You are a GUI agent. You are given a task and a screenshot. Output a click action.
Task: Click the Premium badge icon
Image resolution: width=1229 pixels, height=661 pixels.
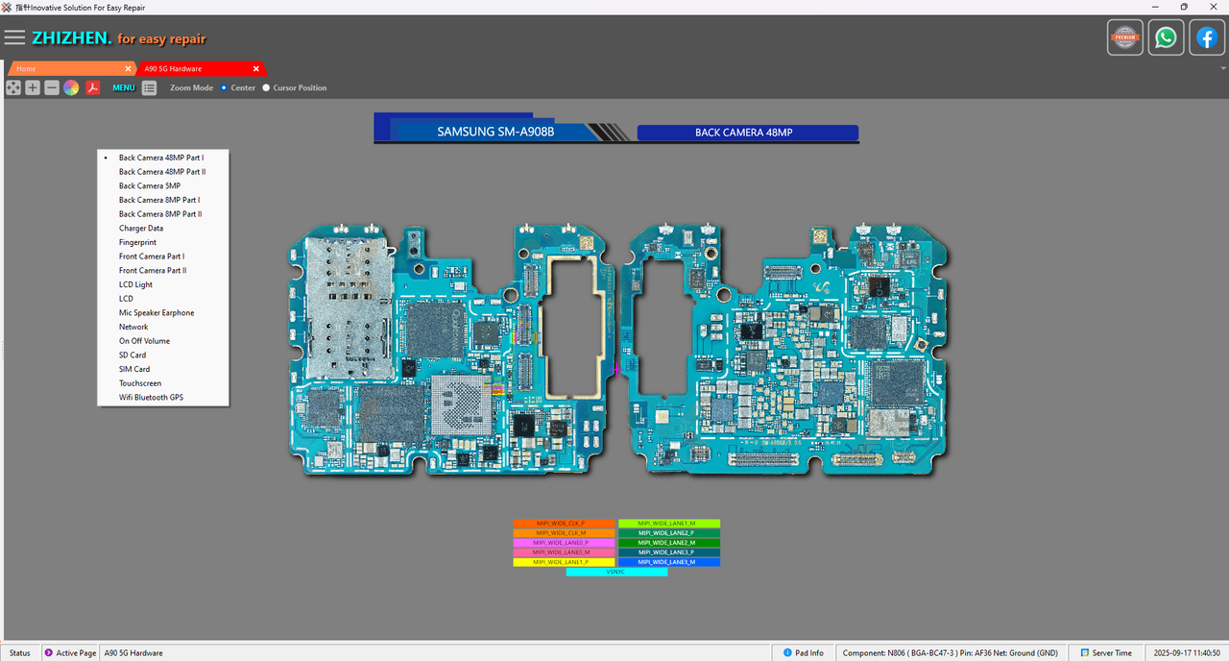[x=1125, y=38]
